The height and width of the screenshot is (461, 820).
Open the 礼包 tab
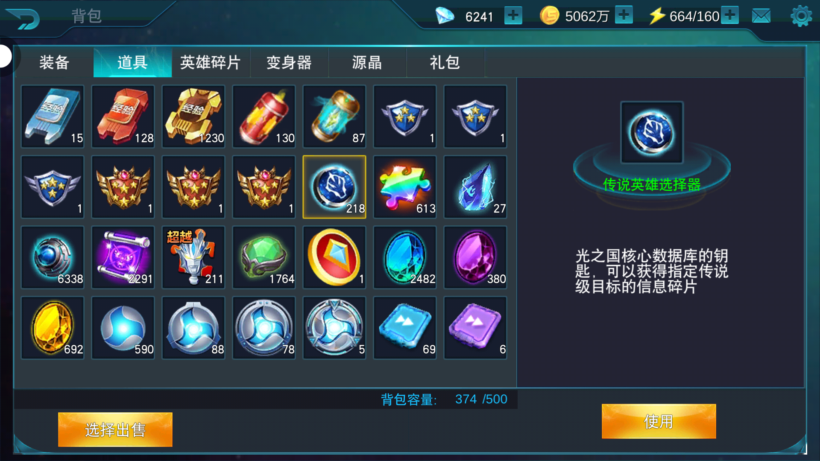click(x=445, y=62)
